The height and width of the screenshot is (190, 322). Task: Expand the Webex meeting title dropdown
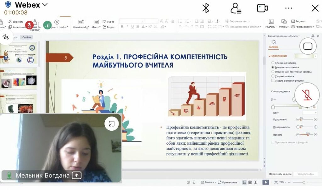click(x=45, y=5)
